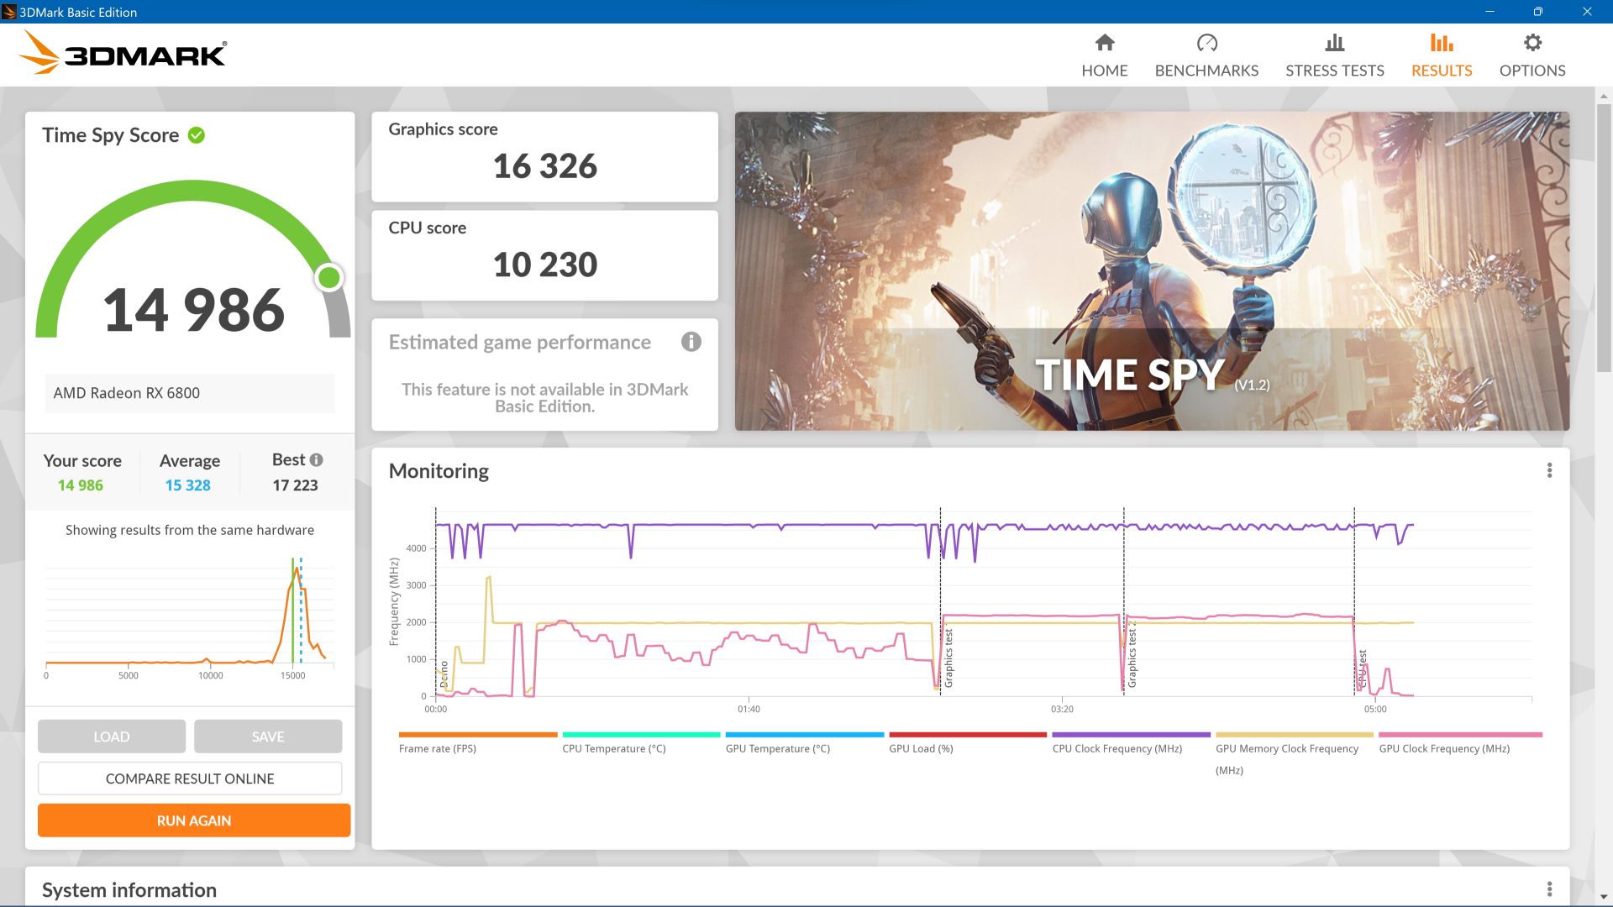Toggle GPU Load (%) legend series
This screenshot has width=1613, height=907.
click(x=921, y=748)
